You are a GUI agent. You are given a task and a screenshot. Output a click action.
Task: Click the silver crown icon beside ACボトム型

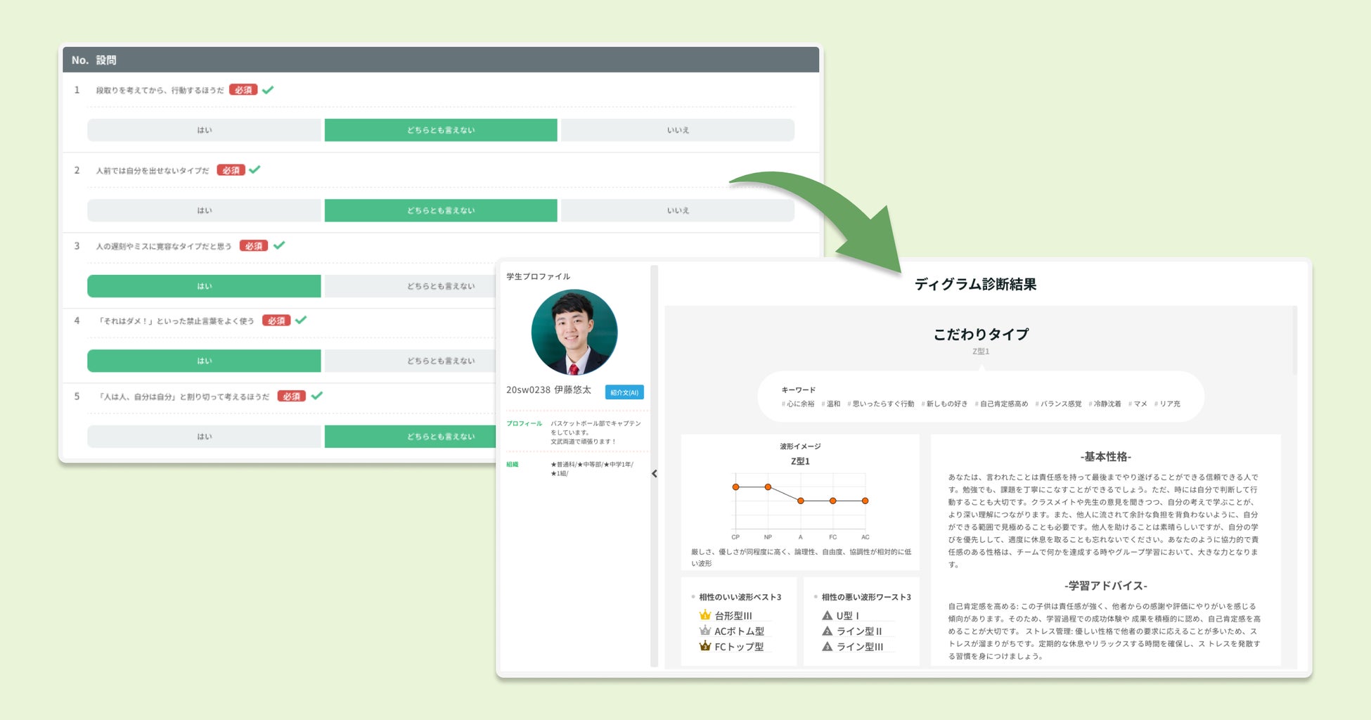(705, 631)
